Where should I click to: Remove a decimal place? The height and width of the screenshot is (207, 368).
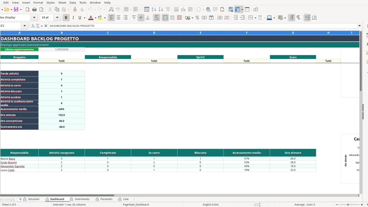coord(226,18)
